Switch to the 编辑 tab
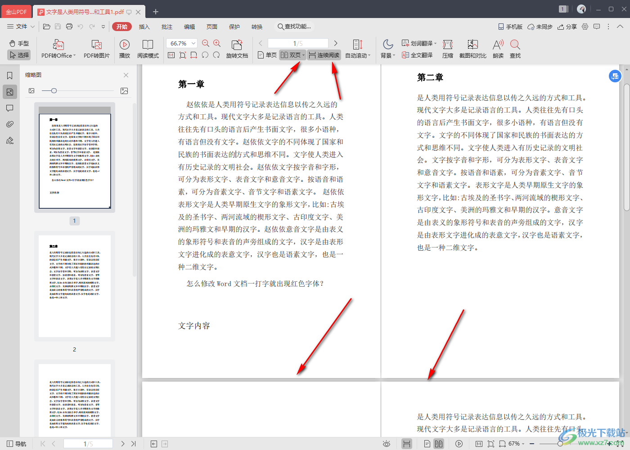630x450 pixels. click(x=189, y=27)
